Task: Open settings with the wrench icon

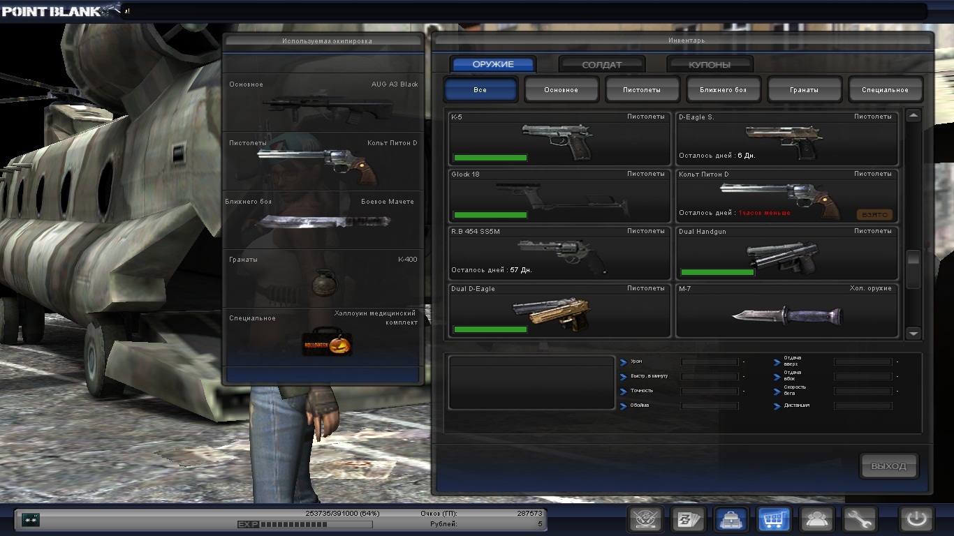Action: pos(859,519)
